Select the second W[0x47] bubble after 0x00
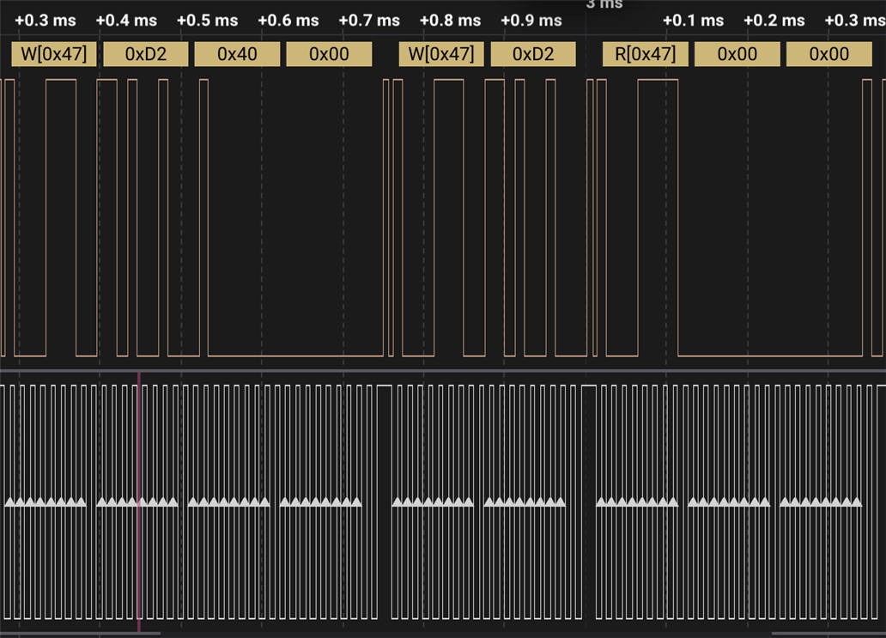Viewport: 886px width, 638px height. tap(441, 54)
